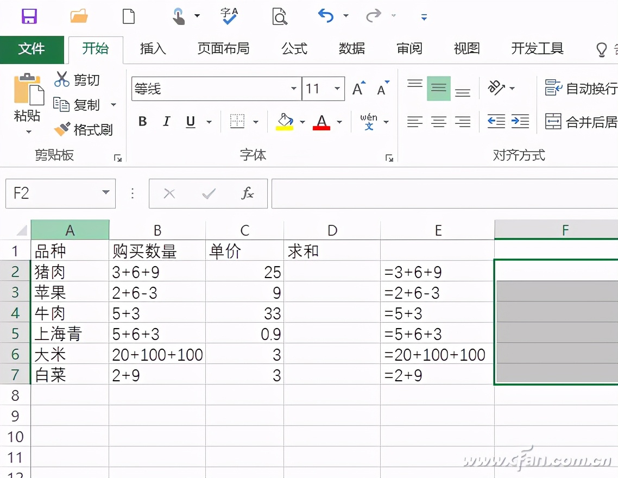Image resolution: width=618 pixels, height=478 pixels.
Task: Click the fx insert function icon
Action: click(x=248, y=193)
